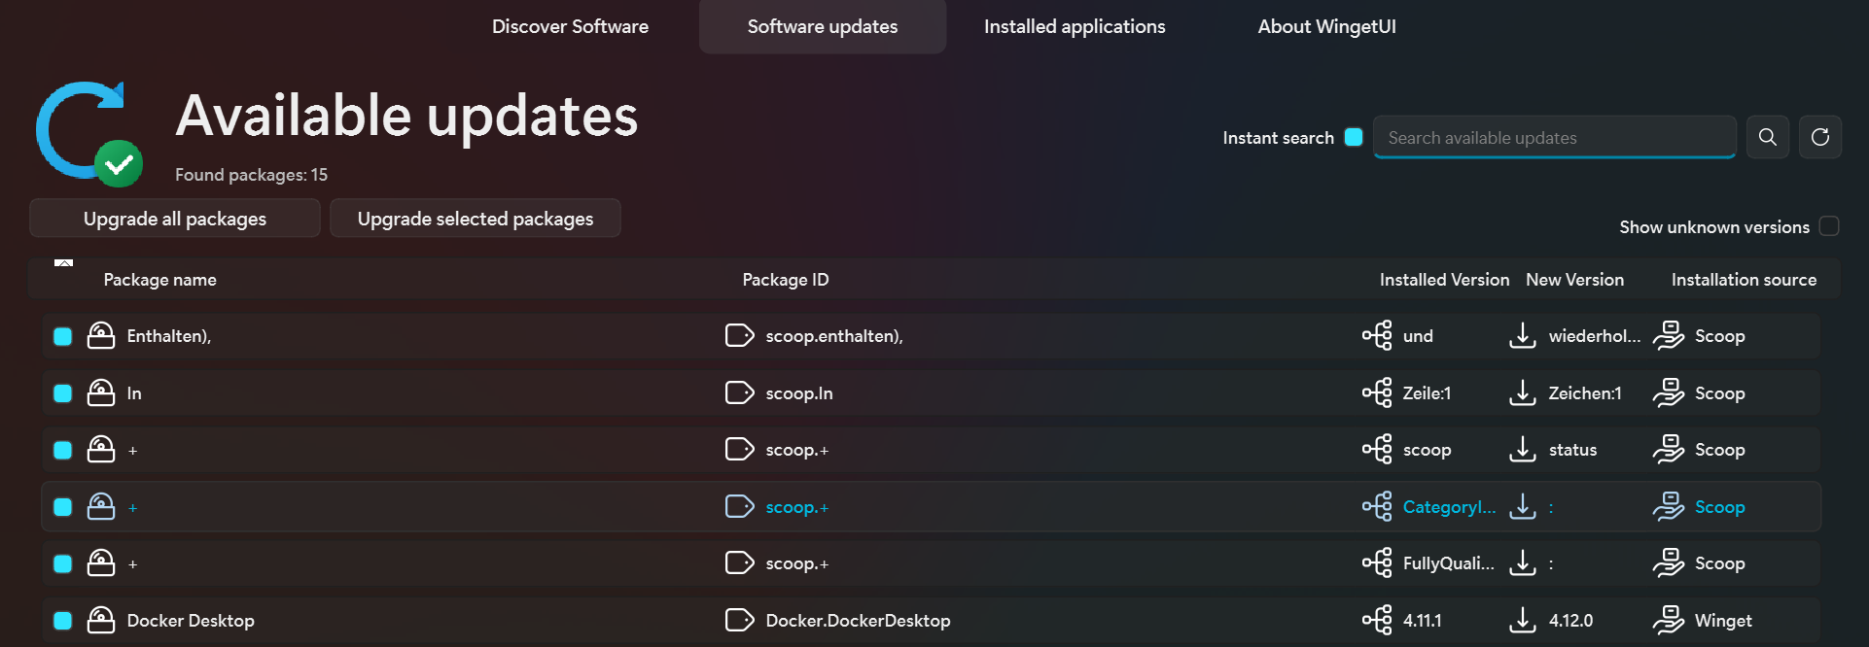Click source icon in Zeichen:1 row
The height and width of the screenshot is (647, 1869).
[x=1669, y=392]
